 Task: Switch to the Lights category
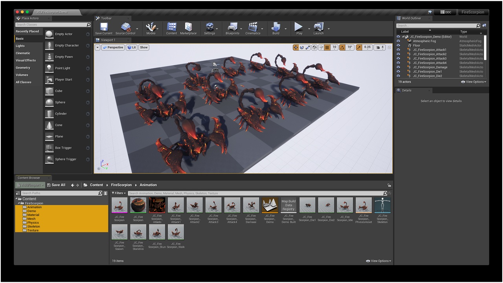coord(20,46)
